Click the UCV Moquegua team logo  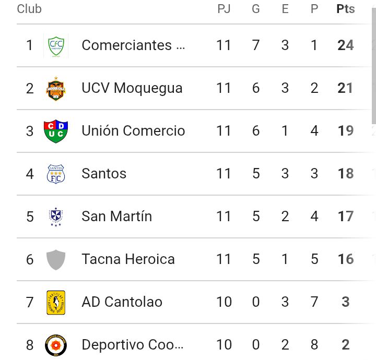click(56, 88)
